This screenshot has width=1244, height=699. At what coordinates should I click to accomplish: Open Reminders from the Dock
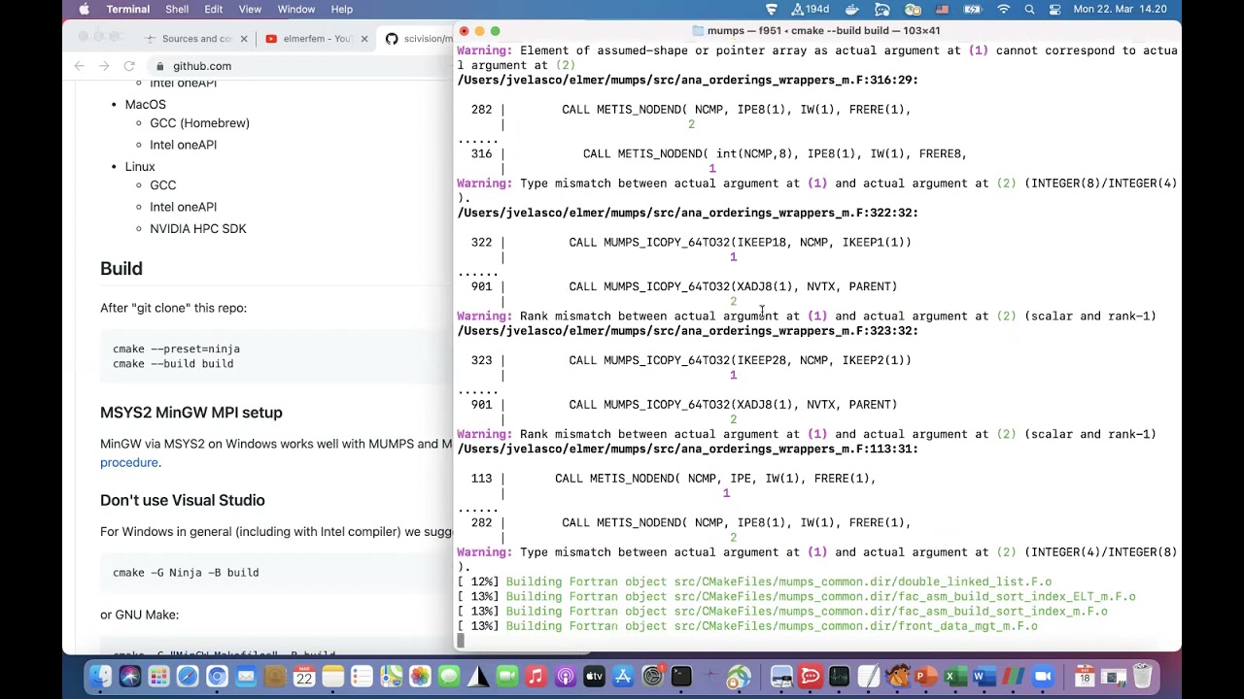tap(362, 677)
